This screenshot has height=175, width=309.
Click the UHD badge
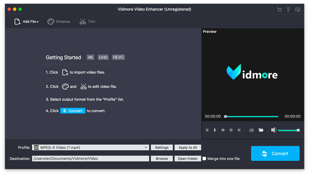pyautogui.click(x=103, y=57)
